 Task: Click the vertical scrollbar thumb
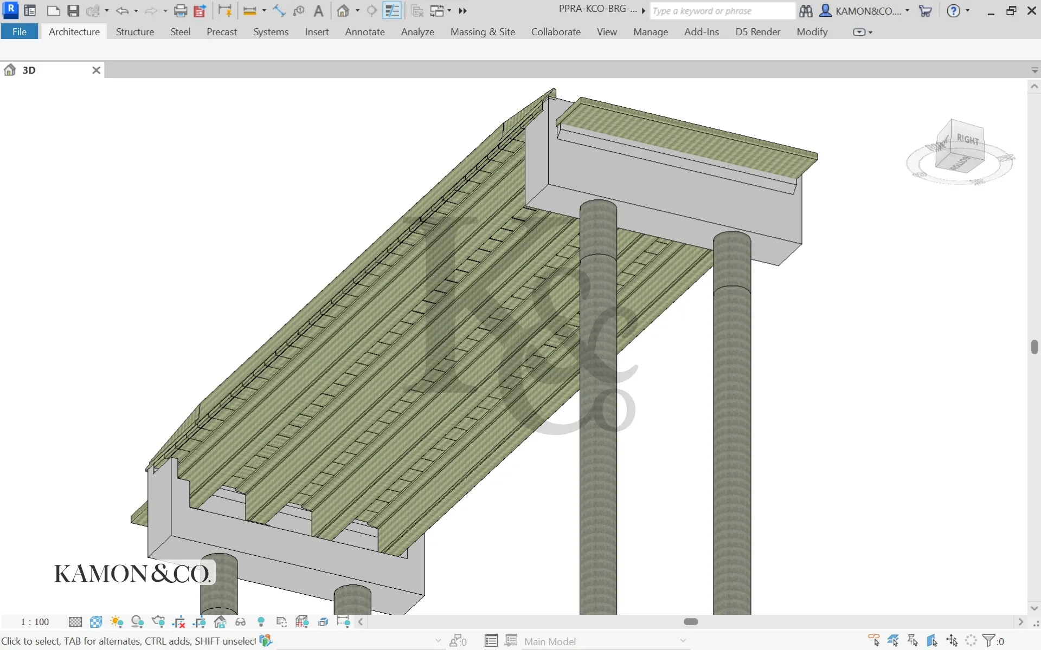1034,347
